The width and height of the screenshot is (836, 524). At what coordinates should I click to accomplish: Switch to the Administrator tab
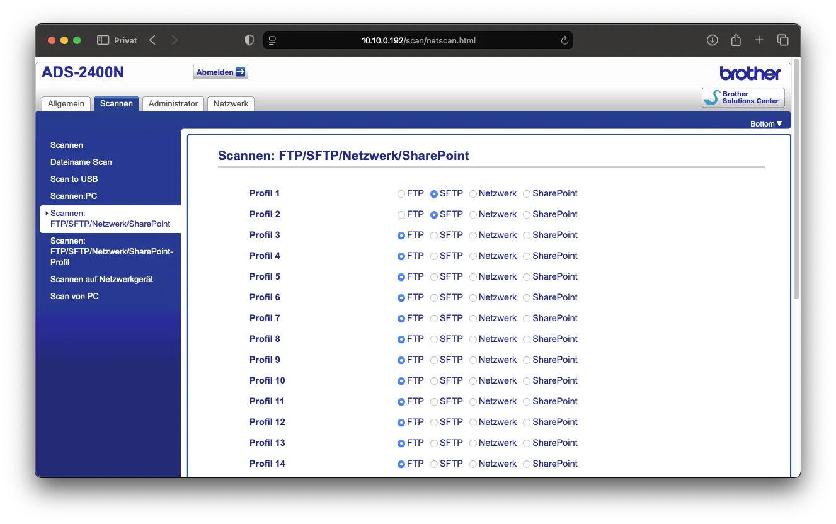173,104
